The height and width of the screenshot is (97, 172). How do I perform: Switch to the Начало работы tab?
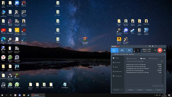[x=132, y=58]
